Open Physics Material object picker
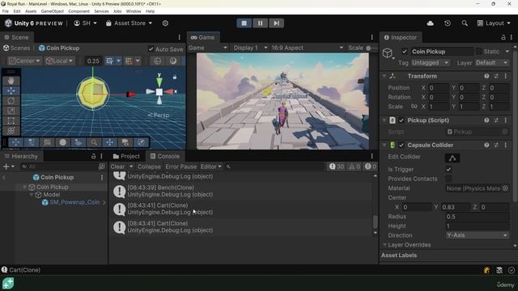The image size is (518, 291). click(505, 188)
